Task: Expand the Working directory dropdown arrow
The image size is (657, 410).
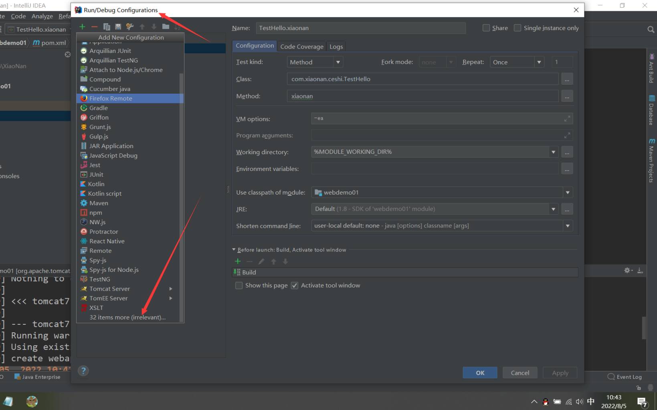Action: pyautogui.click(x=553, y=152)
